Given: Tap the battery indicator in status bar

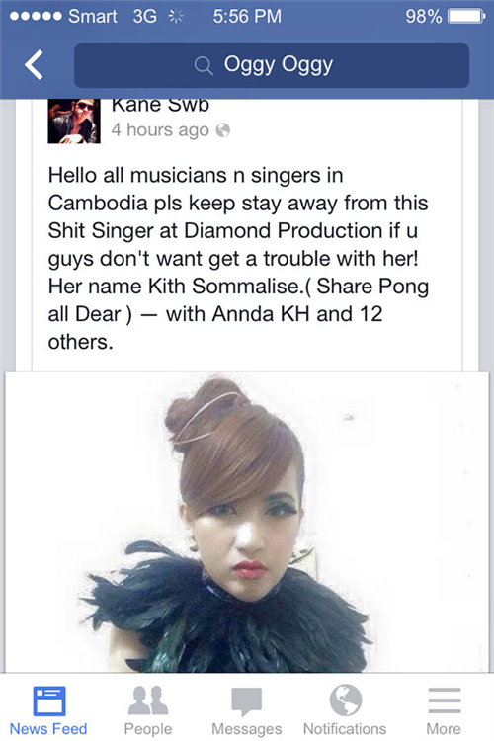Looking at the screenshot, I should tap(466, 17).
